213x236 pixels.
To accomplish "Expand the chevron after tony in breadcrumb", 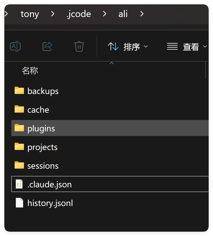I will click(53, 14).
